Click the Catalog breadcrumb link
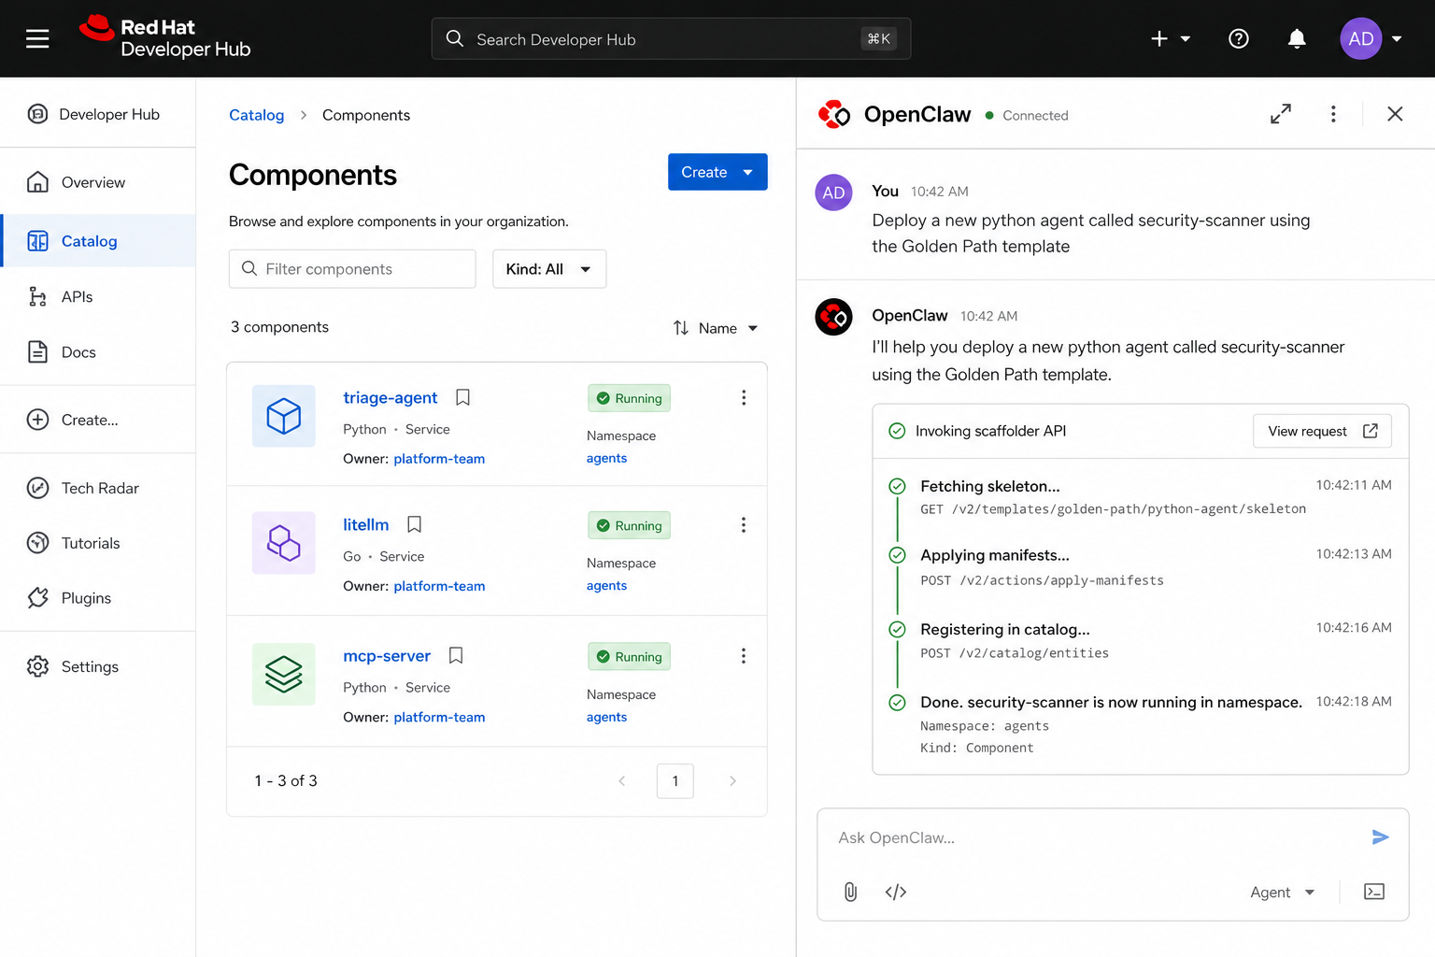Viewport: 1435px width, 957px height. tap(257, 115)
